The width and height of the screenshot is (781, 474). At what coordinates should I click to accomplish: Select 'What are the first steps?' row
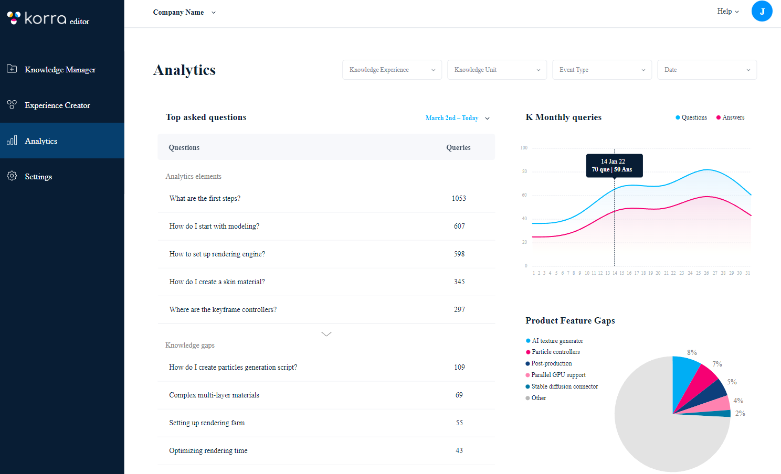326,199
